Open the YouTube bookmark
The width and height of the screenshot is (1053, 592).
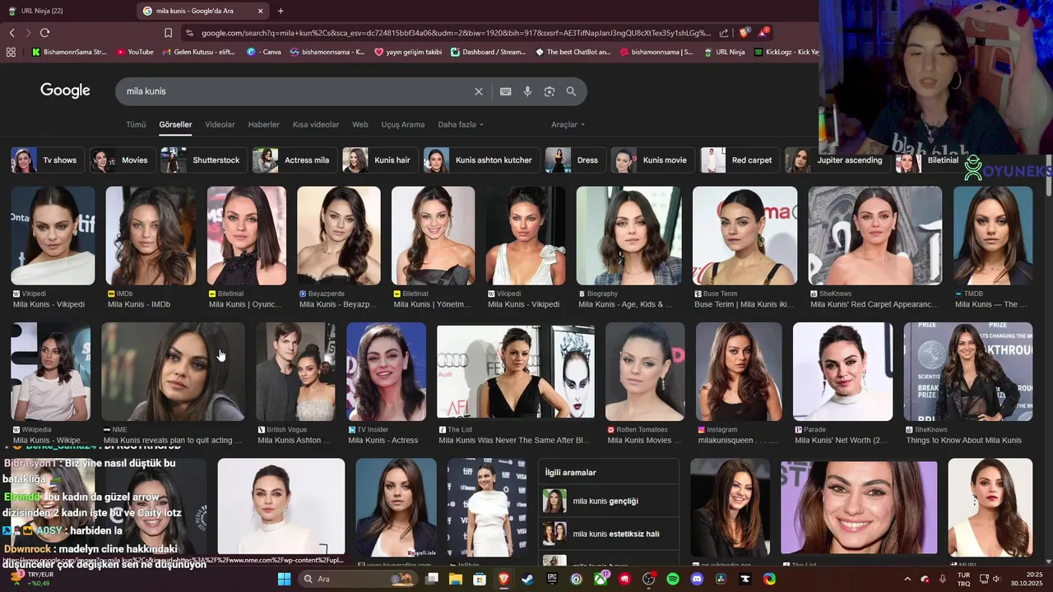click(135, 52)
